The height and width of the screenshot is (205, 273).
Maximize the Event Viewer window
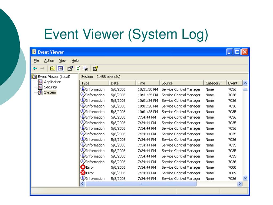point(237,52)
